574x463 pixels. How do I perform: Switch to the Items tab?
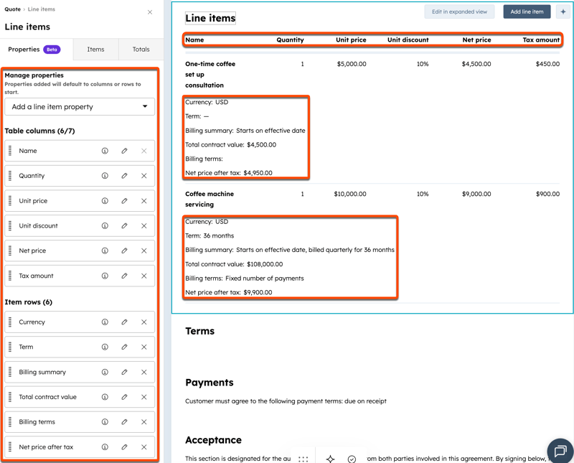95,50
